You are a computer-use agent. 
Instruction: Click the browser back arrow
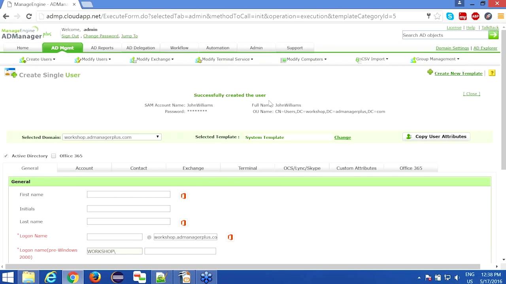tap(6, 16)
